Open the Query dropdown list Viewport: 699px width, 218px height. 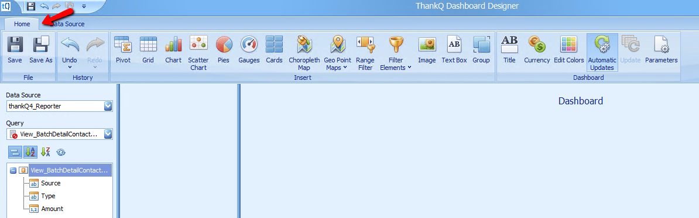pos(108,134)
